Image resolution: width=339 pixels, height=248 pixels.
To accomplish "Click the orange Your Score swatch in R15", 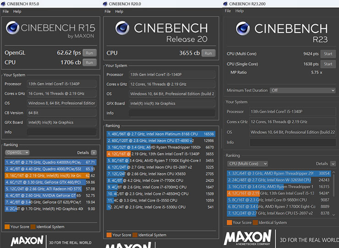I will 7,226.
